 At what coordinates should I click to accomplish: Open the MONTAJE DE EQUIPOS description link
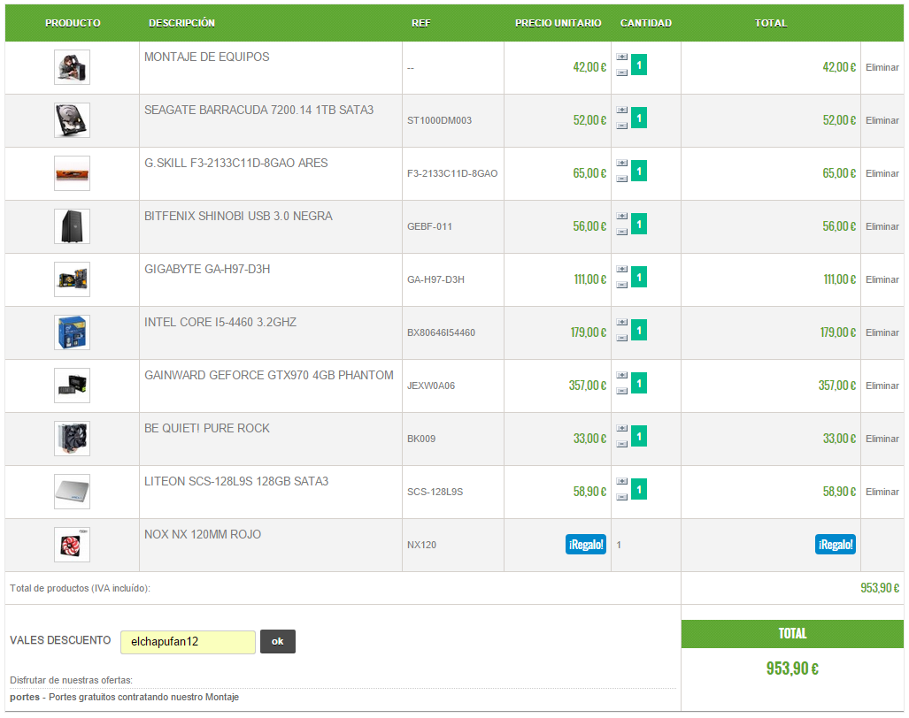207,57
